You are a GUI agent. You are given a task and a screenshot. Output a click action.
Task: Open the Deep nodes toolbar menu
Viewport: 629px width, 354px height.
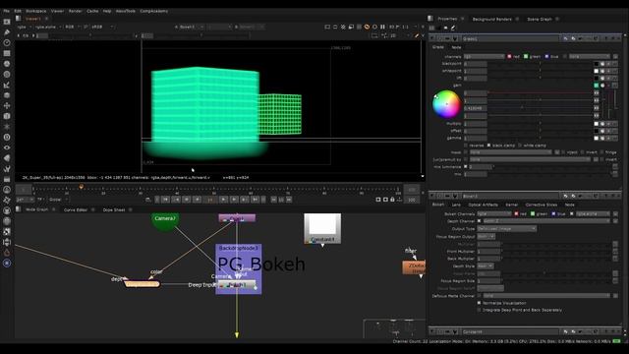(7, 137)
